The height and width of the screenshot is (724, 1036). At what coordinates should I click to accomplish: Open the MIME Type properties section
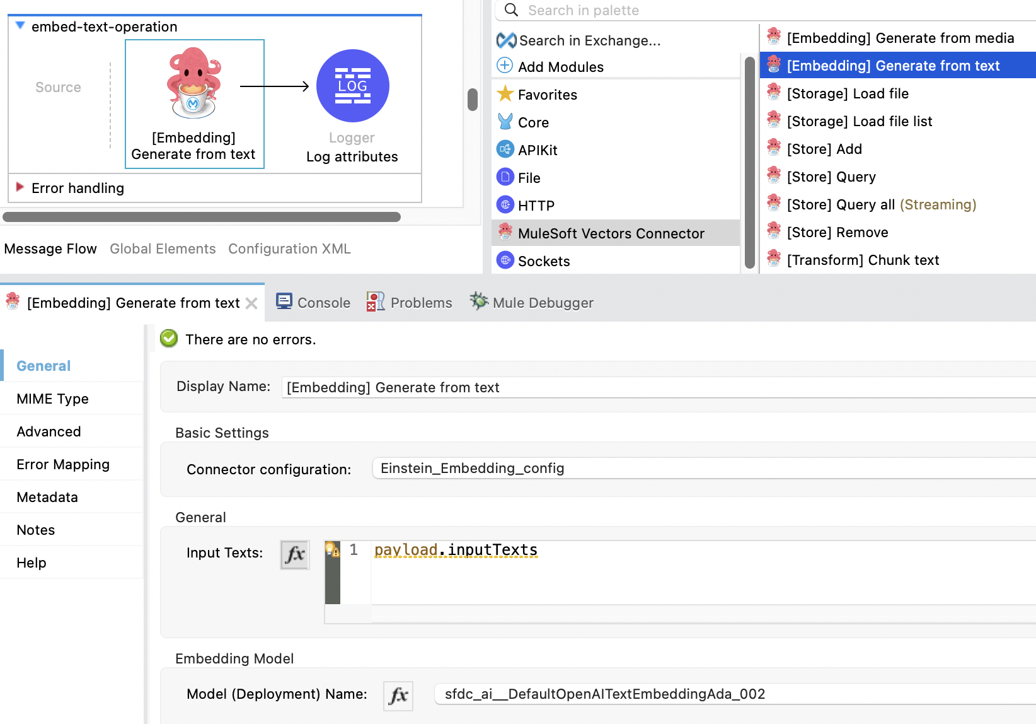click(x=72, y=399)
